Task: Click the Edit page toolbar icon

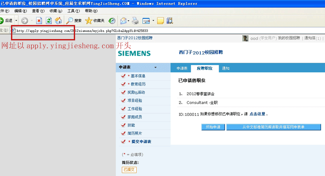Action: (146, 21)
